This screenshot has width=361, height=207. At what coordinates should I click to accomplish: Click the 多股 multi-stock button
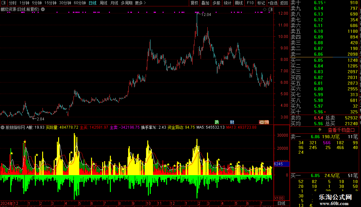[x=216, y=3]
